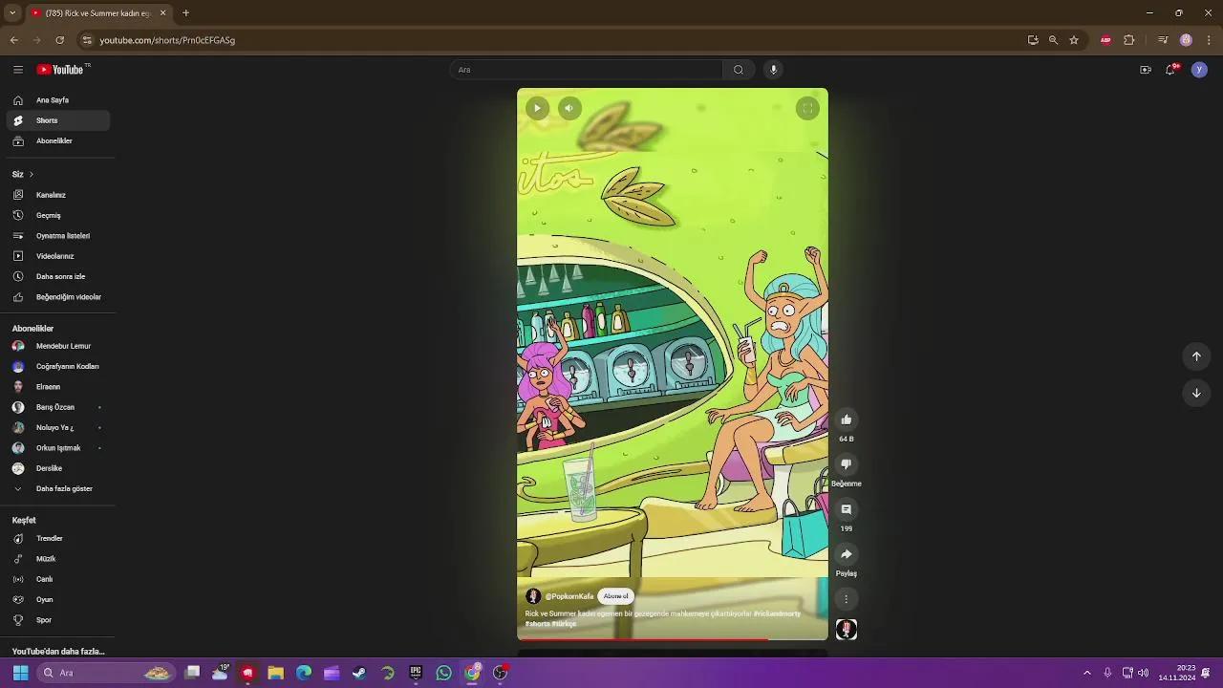Open the @PopkornKafa channel link
1223x688 pixels.
coord(569,596)
